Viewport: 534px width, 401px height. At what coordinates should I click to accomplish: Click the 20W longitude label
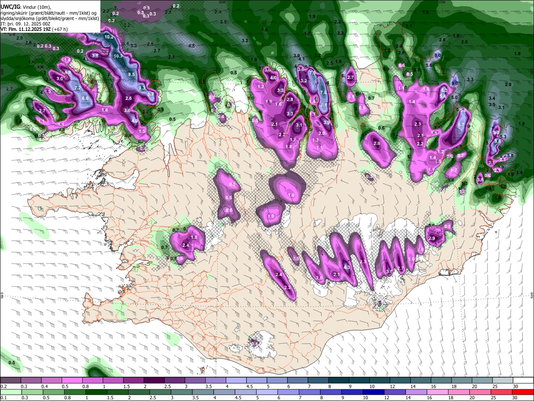[222, 2]
